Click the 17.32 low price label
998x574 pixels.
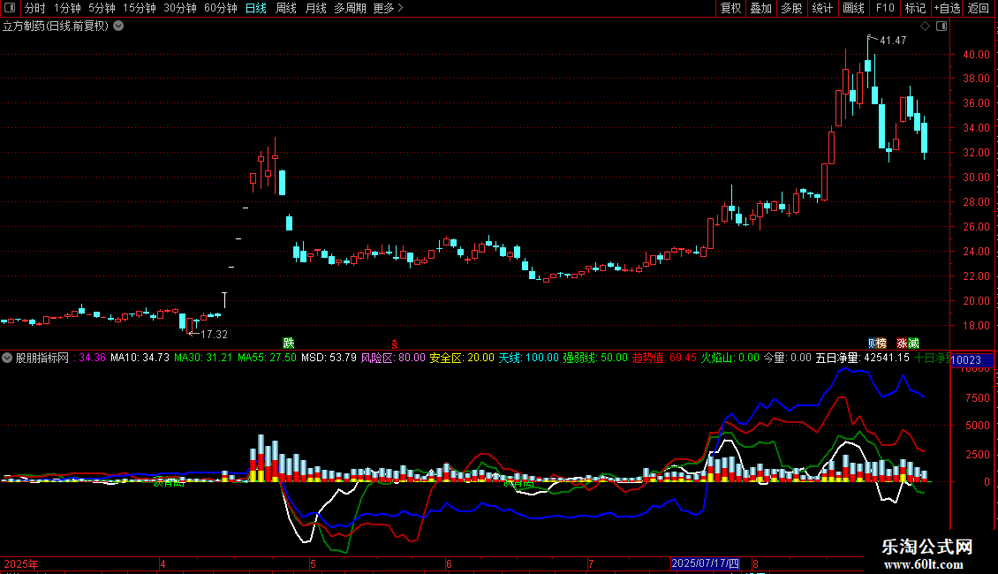[214, 334]
